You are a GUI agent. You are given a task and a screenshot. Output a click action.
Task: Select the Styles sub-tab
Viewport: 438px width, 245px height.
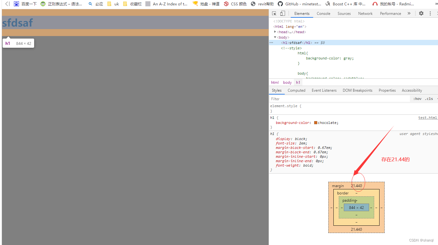pos(277,90)
